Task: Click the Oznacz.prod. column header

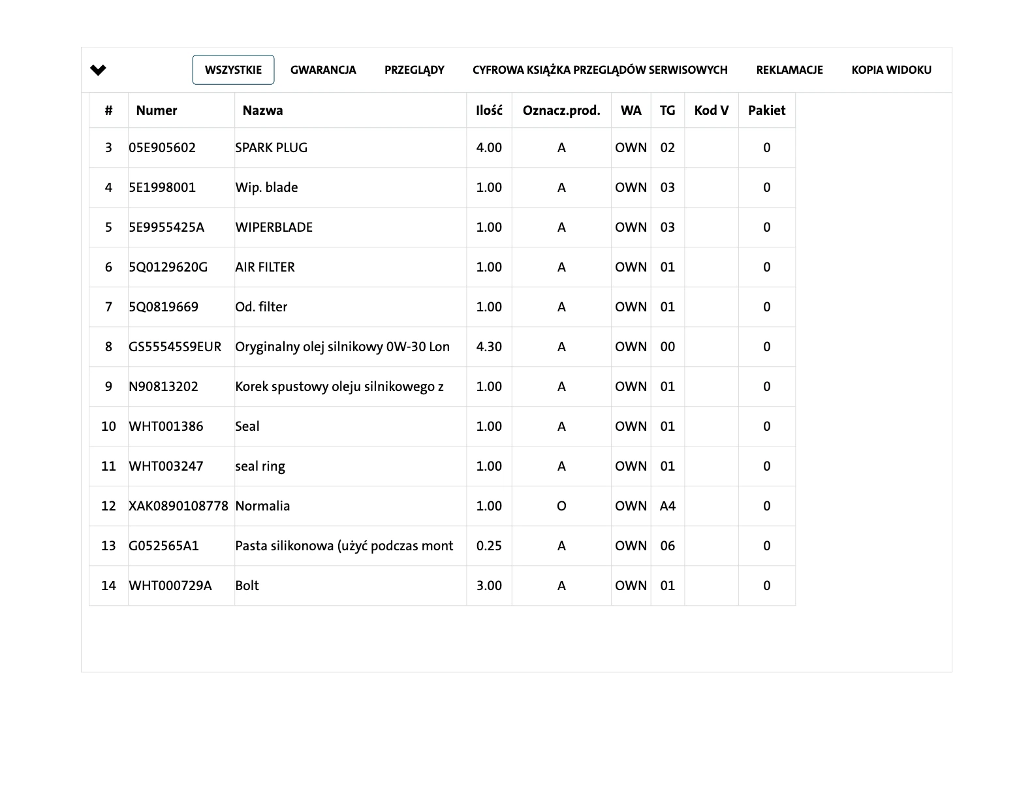Action: point(561,110)
